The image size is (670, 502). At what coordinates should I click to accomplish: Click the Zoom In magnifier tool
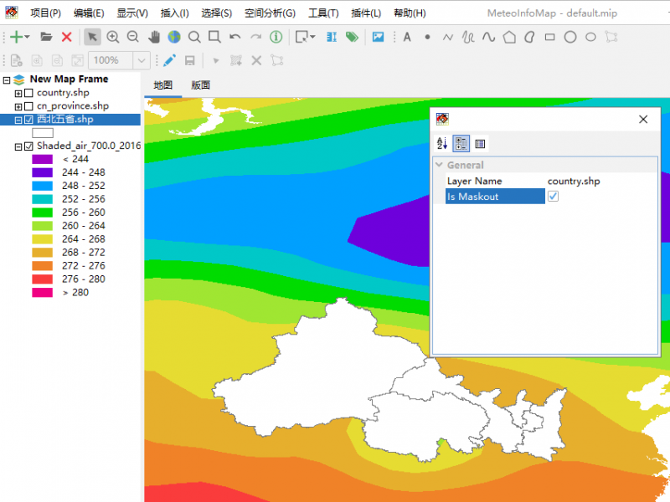(x=113, y=37)
